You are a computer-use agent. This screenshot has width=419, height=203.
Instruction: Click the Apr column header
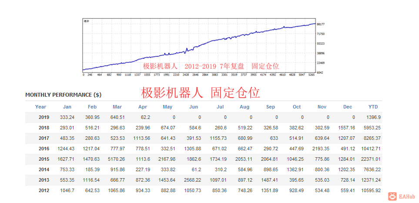143,107
